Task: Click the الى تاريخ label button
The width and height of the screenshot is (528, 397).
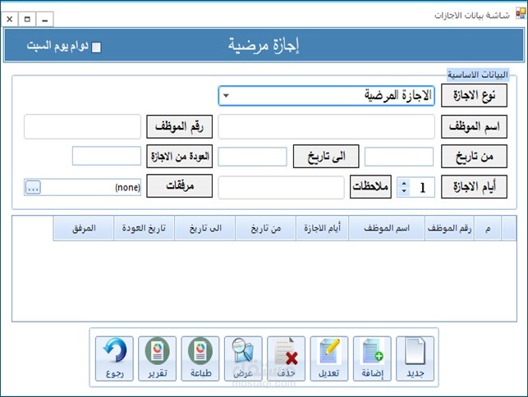Action: (x=326, y=156)
